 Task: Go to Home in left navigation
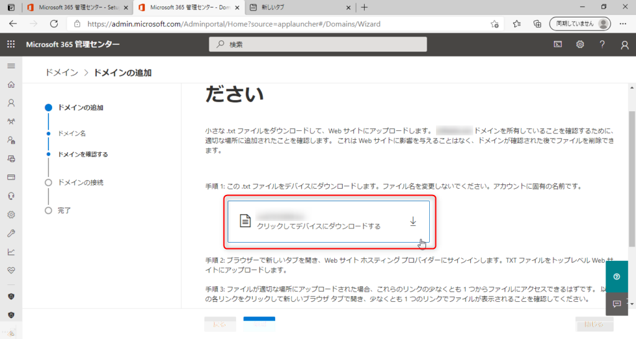(x=11, y=84)
